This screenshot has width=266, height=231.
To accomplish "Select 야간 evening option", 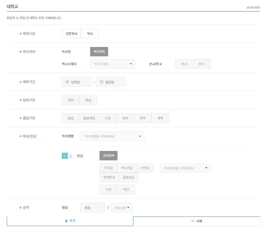I will tap(126, 190).
